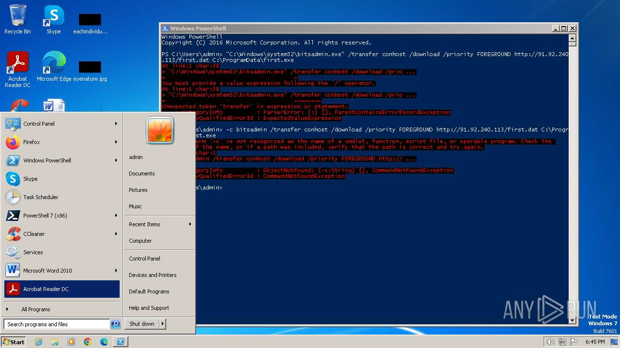
Task: Select the Skype desktop shortcut
Action: point(53,19)
